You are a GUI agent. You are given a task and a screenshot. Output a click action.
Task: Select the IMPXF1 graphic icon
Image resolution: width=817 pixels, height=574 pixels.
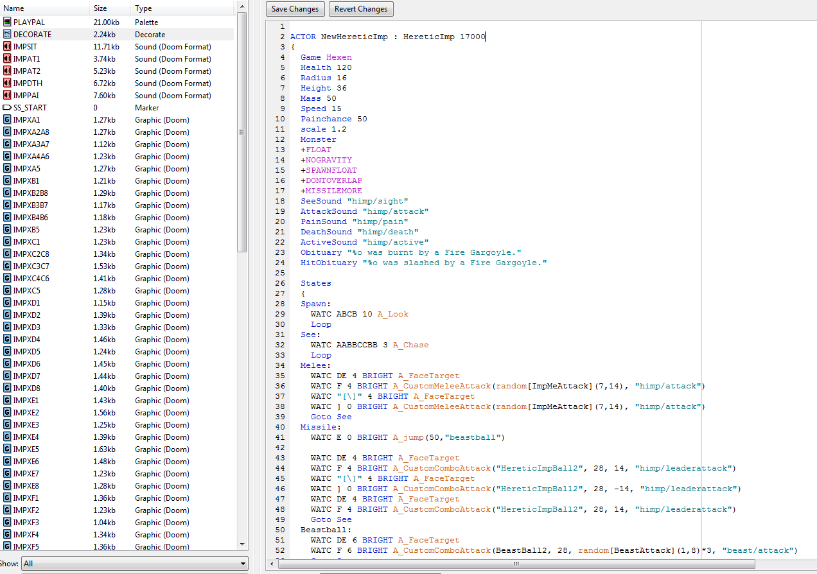click(7, 498)
